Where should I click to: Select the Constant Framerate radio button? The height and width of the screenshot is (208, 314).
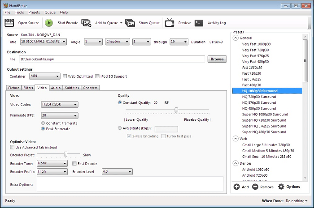pos(43,123)
